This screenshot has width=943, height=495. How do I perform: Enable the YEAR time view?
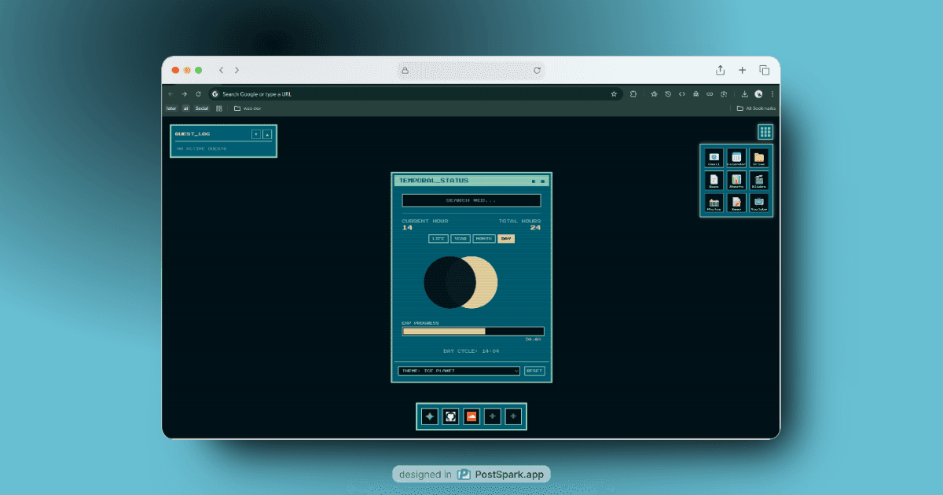(x=460, y=238)
